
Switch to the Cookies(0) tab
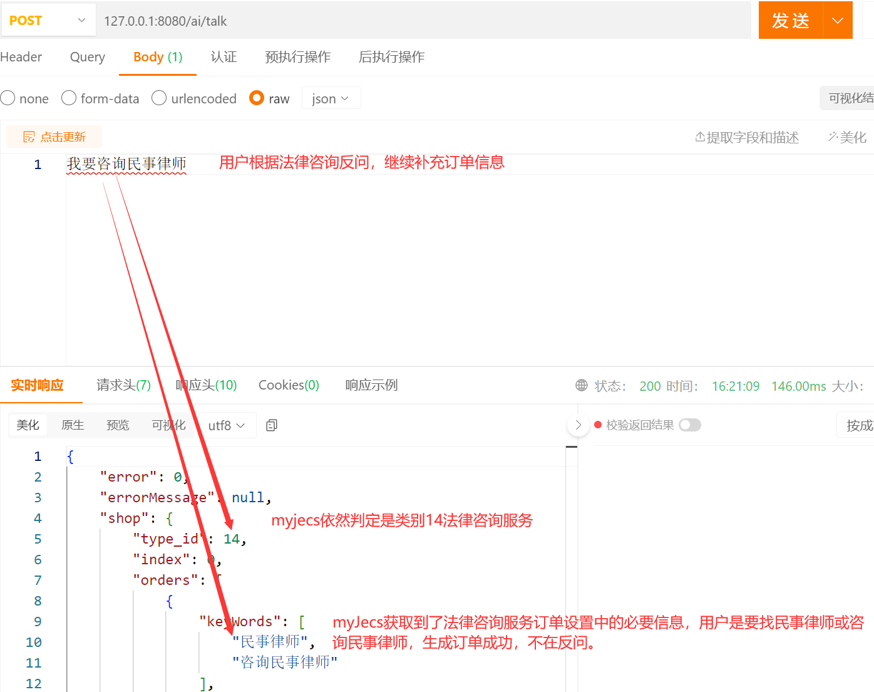[288, 385]
